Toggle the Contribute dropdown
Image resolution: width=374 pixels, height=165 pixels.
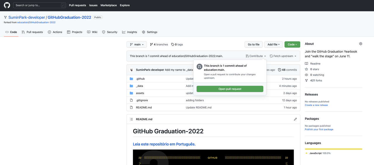256,56
